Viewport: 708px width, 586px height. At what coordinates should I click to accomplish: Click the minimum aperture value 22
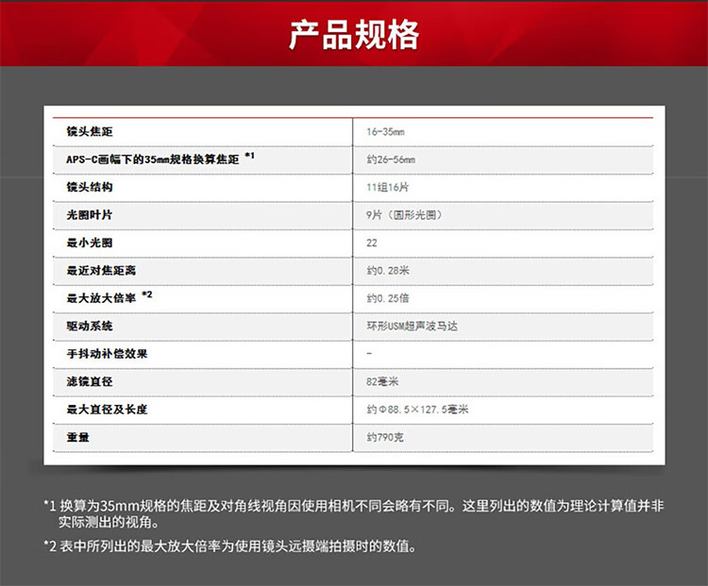[372, 243]
